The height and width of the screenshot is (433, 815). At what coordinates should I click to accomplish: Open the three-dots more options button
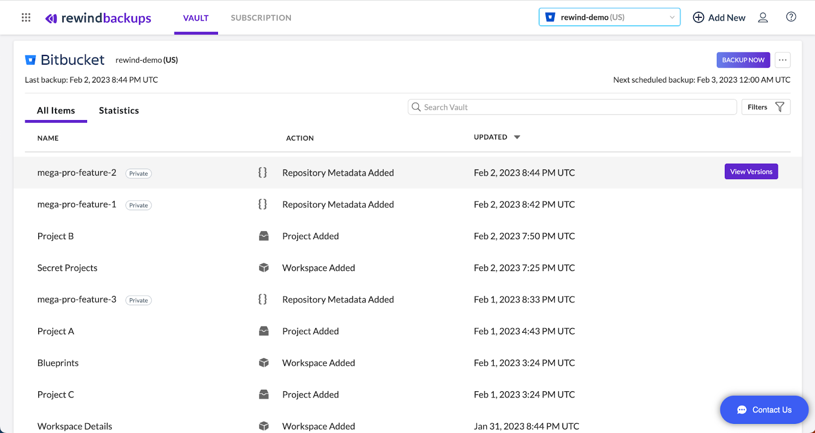(x=782, y=60)
